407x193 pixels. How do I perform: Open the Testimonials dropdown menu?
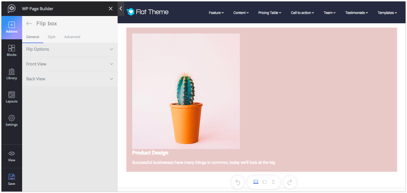click(x=357, y=13)
